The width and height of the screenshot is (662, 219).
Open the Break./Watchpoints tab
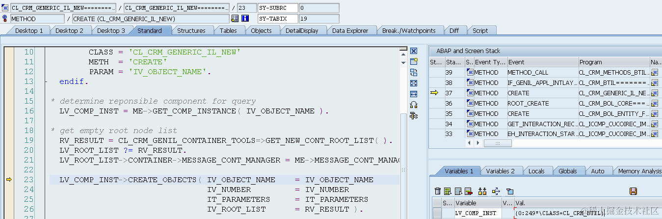[409, 30]
